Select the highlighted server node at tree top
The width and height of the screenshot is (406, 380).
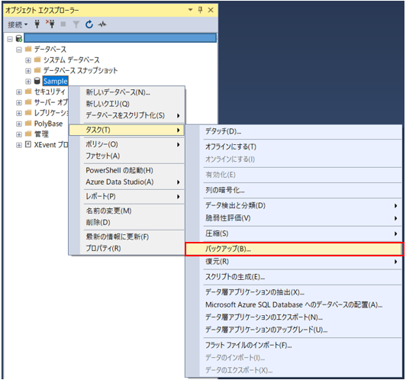(121, 38)
